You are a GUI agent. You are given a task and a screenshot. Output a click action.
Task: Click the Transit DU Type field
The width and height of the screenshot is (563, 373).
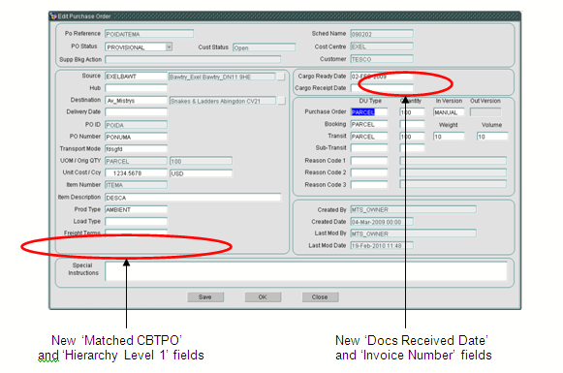(369, 137)
